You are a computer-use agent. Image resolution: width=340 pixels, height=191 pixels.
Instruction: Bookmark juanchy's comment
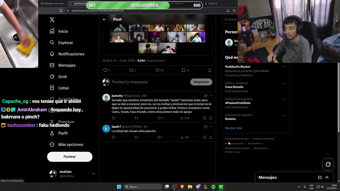click(205, 118)
